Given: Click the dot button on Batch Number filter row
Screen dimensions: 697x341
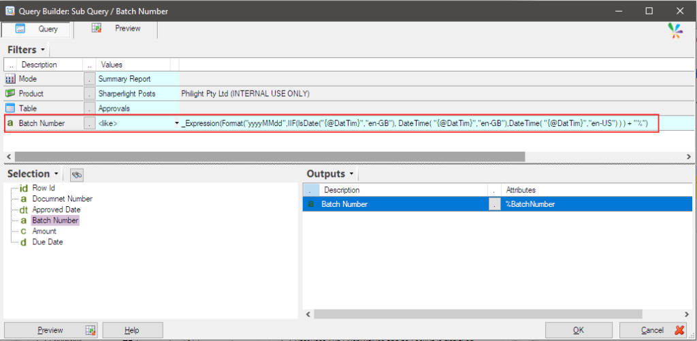Looking at the screenshot, I should 89,123.
